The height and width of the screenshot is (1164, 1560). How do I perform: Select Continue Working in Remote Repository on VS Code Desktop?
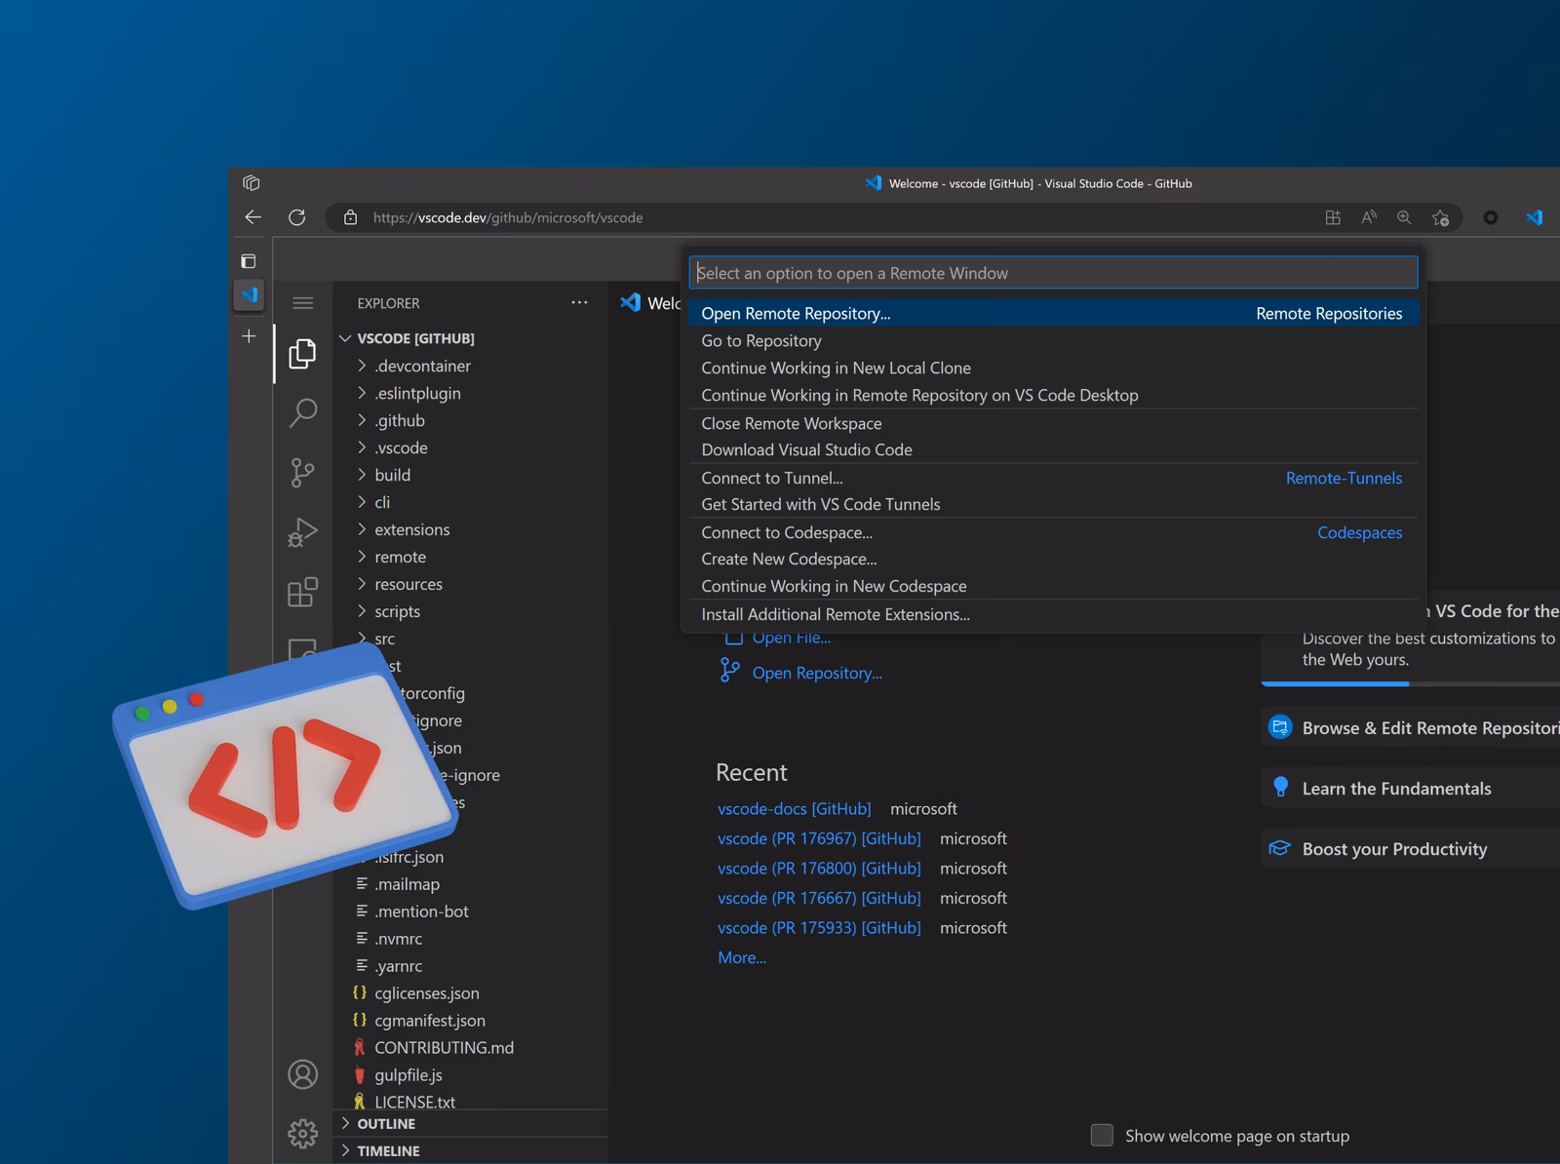tap(1053, 395)
